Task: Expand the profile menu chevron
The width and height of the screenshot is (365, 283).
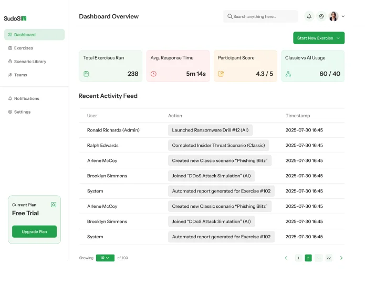Action: click(343, 16)
